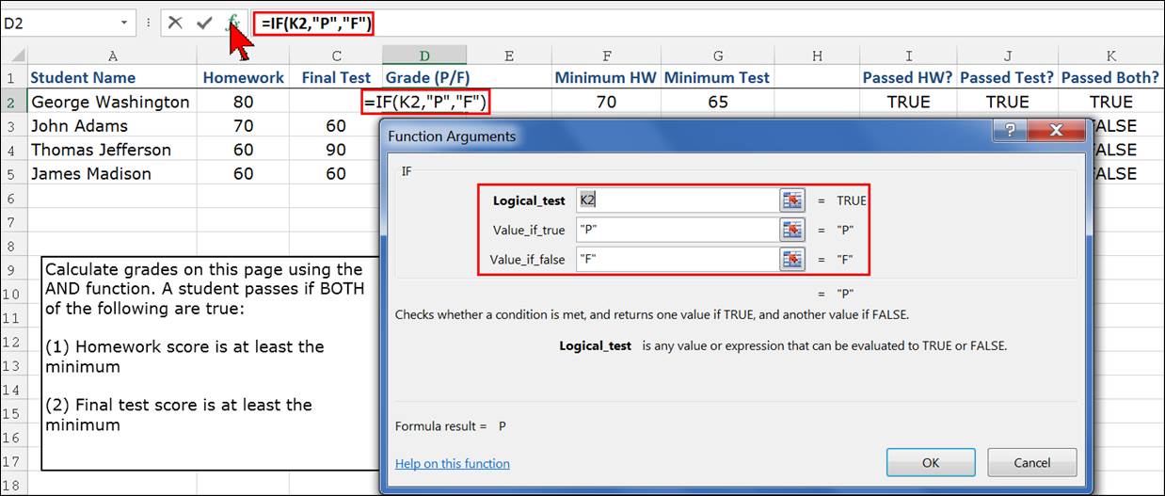Click the Value_if_false range selector icon
1165x496 pixels.
(792, 260)
